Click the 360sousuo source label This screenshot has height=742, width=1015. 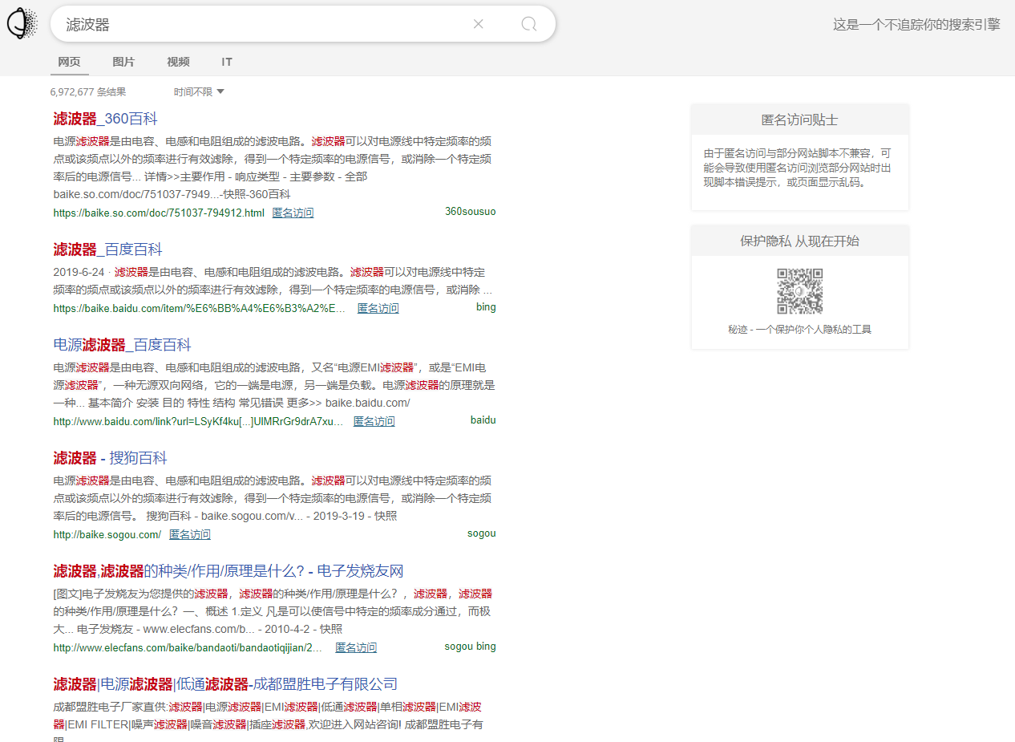coord(471,212)
